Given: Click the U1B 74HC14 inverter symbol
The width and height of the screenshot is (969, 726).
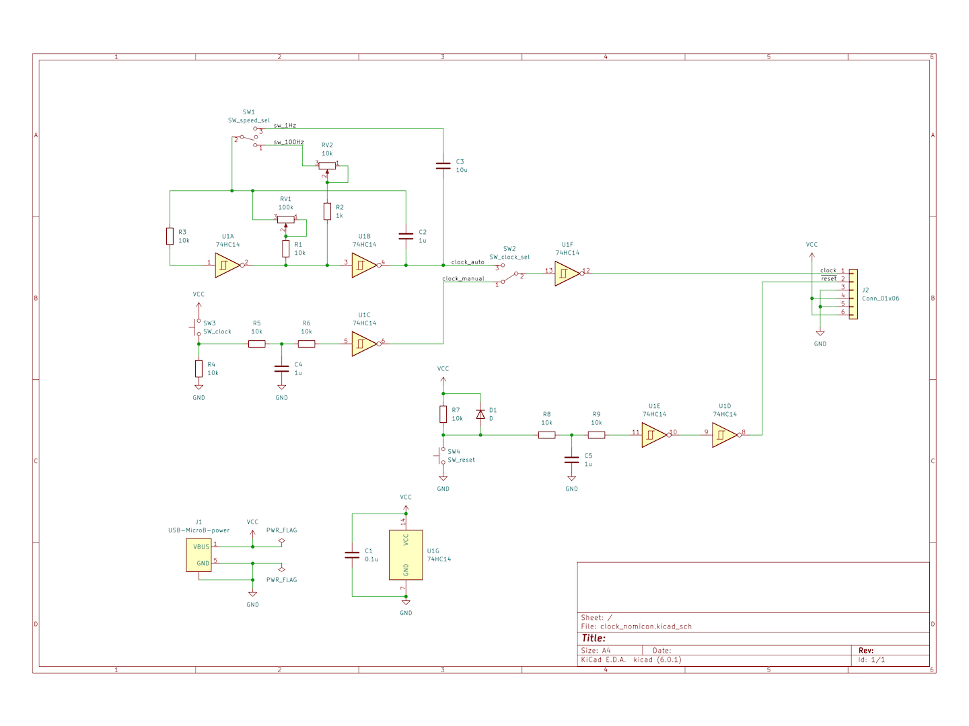Looking at the screenshot, I should (363, 266).
